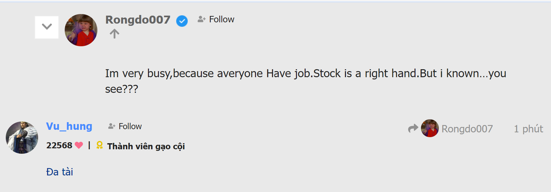Viewport: 551px width, 192px height.
Task: Open the grey Rongdo007 replied-to name
Action: coord(467,129)
